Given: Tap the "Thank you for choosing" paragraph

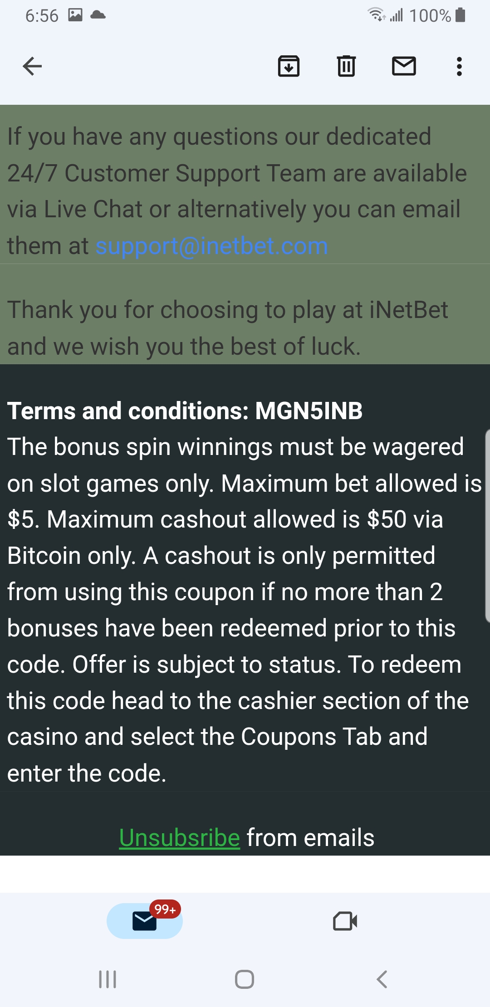Looking at the screenshot, I should (227, 328).
